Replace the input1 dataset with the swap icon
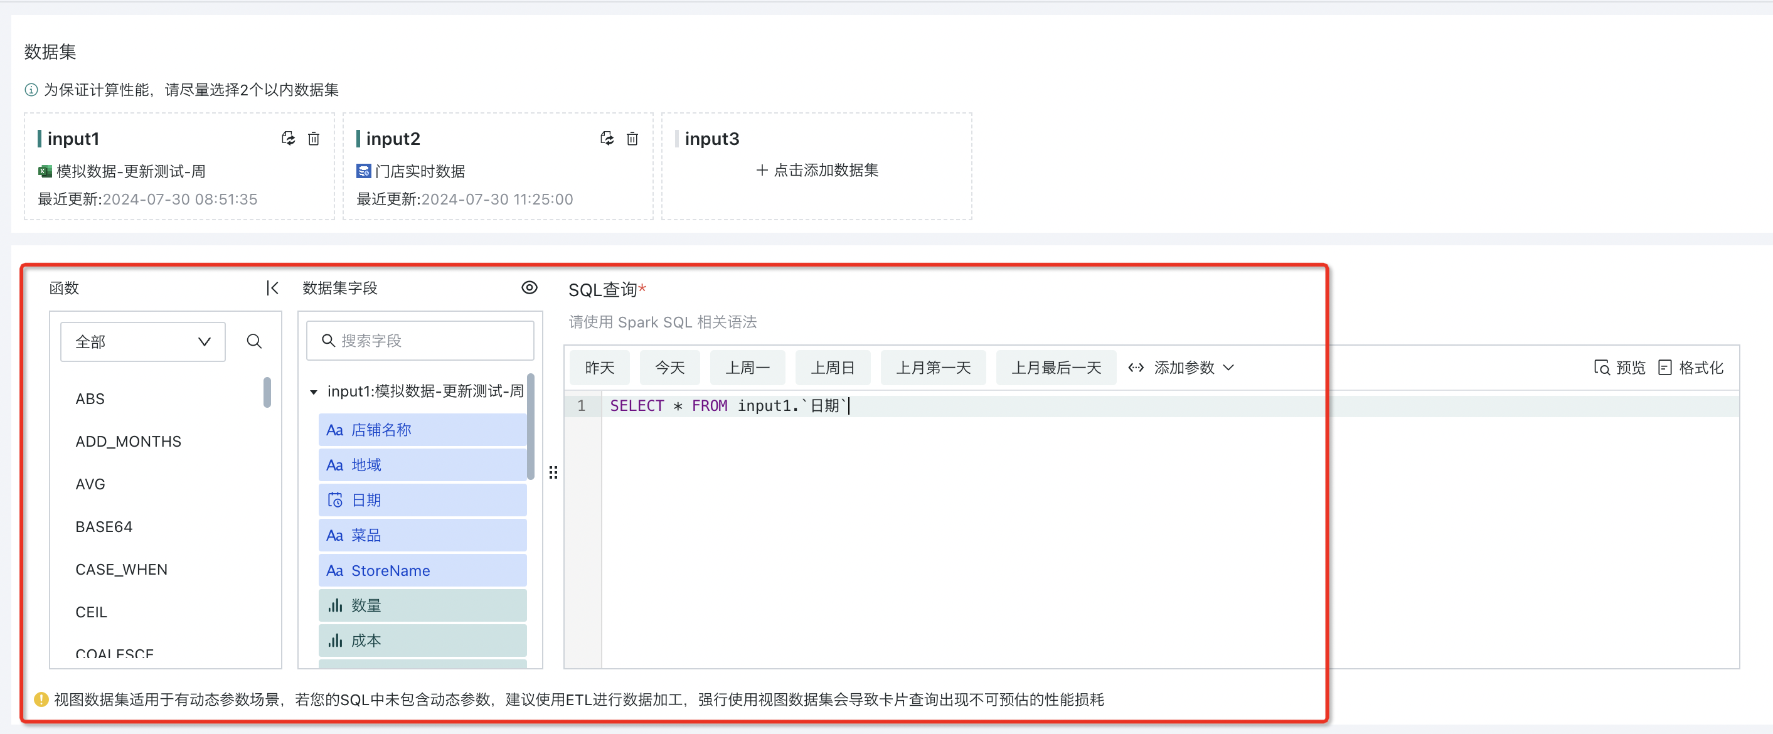1773x734 pixels. coord(288,139)
